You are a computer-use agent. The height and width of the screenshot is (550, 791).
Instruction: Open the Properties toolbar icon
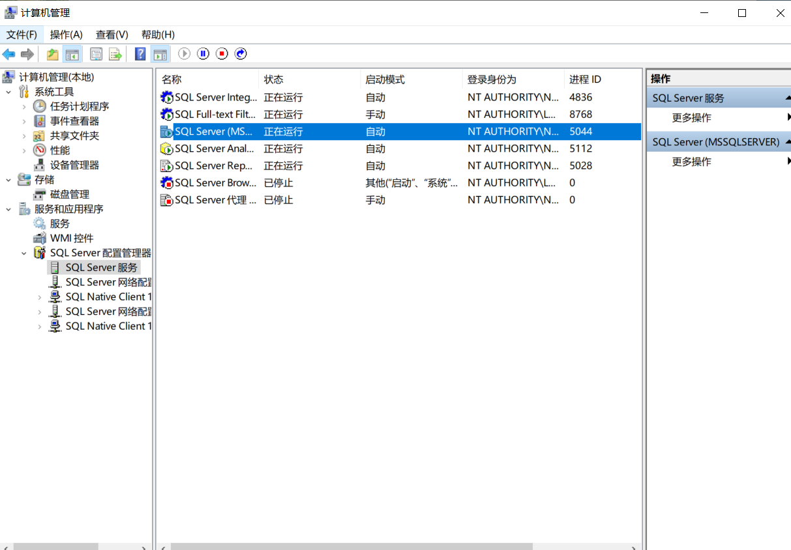(97, 54)
